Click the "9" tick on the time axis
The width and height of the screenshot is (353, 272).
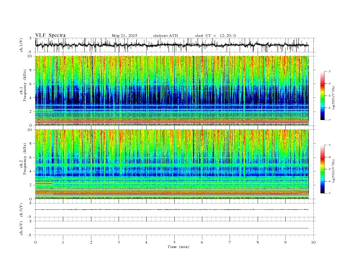[x=285, y=242]
